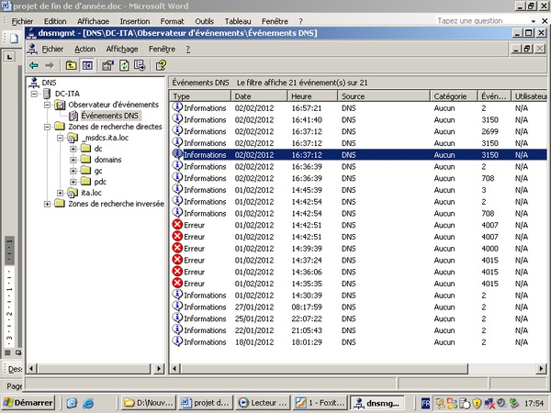551x413 pixels.
Task: Toggle the console tree show/hide icon
Action: point(87,65)
